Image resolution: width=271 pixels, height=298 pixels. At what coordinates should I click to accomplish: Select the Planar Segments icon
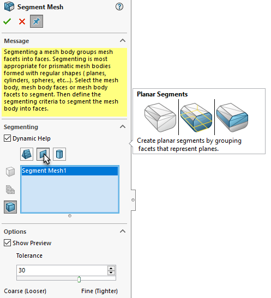43,154
